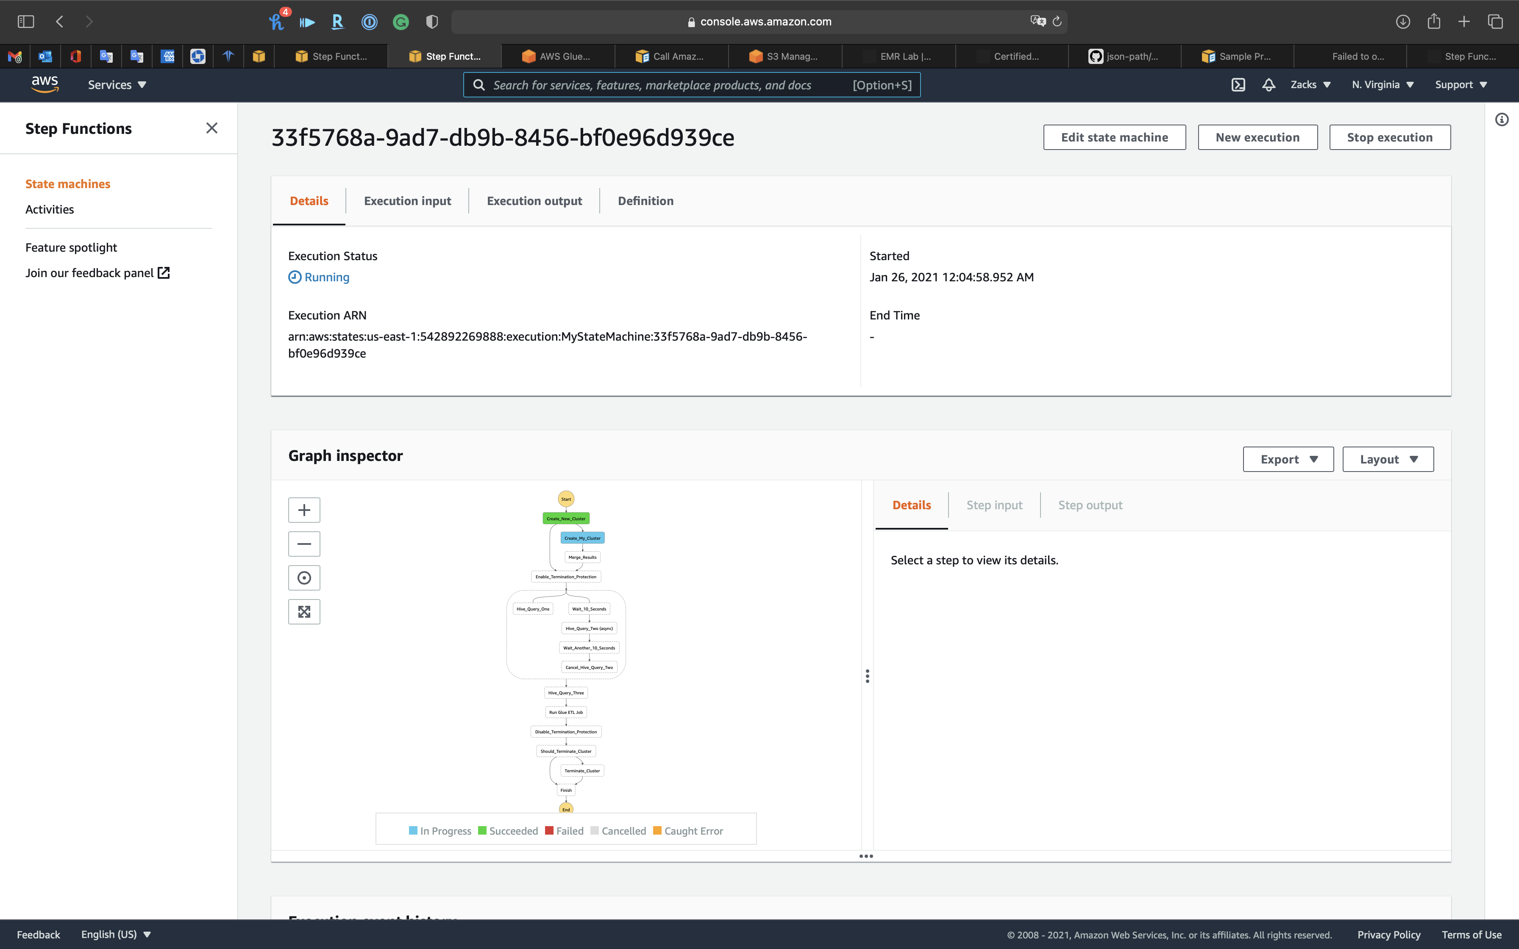Viewport: 1519px width, 949px height.
Task: Open notifications bell in AWS header
Action: pos(1269,85)
